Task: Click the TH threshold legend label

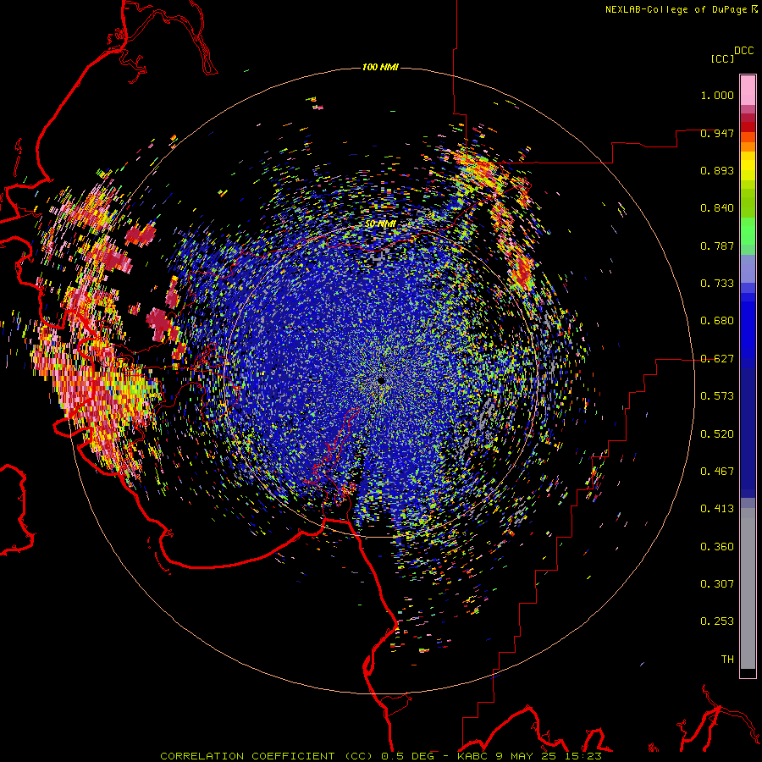Action: (727, 660)
